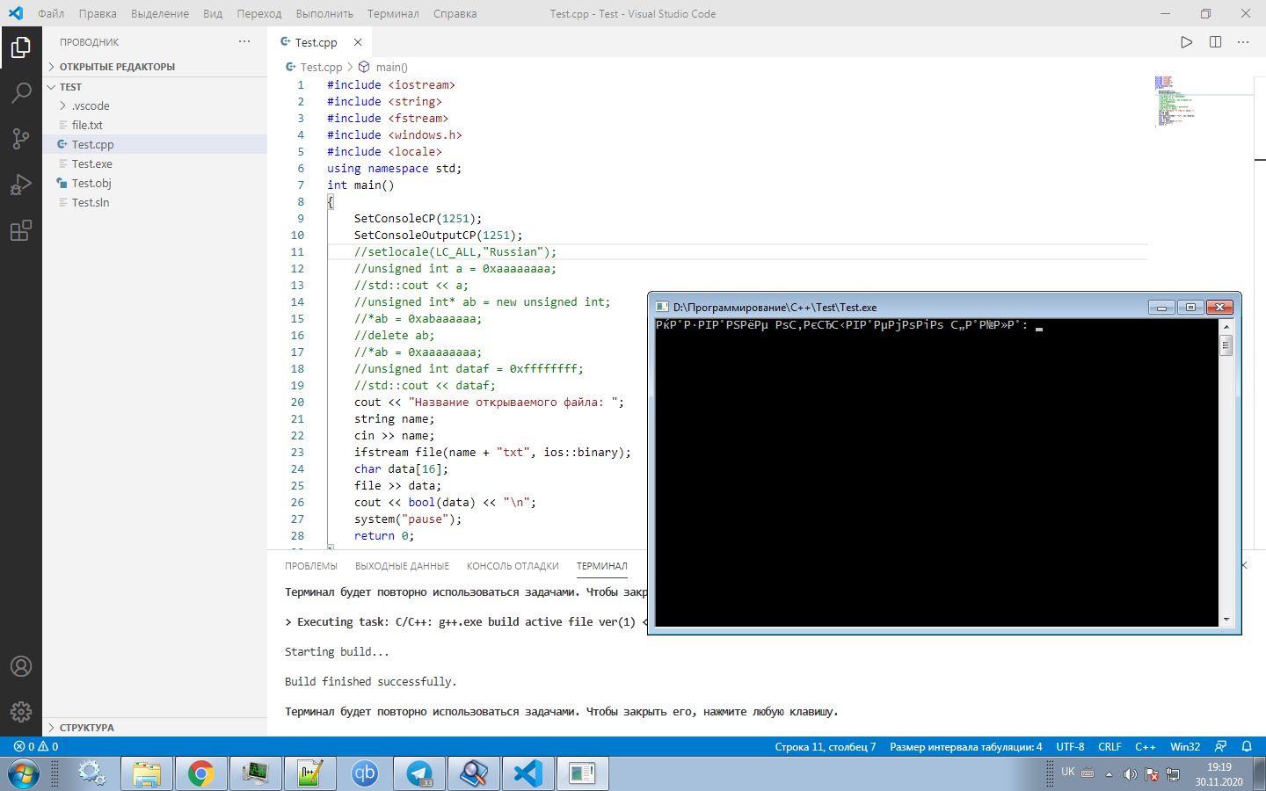Open the Extensions view icon
The image size is (1266, 791).
pyautogui.click(x=21, y=230)
